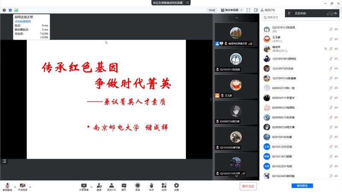This screenshot has width=342, height=192.
Task: Click camera icon on 王玉豪's list row
Action: 336,39
